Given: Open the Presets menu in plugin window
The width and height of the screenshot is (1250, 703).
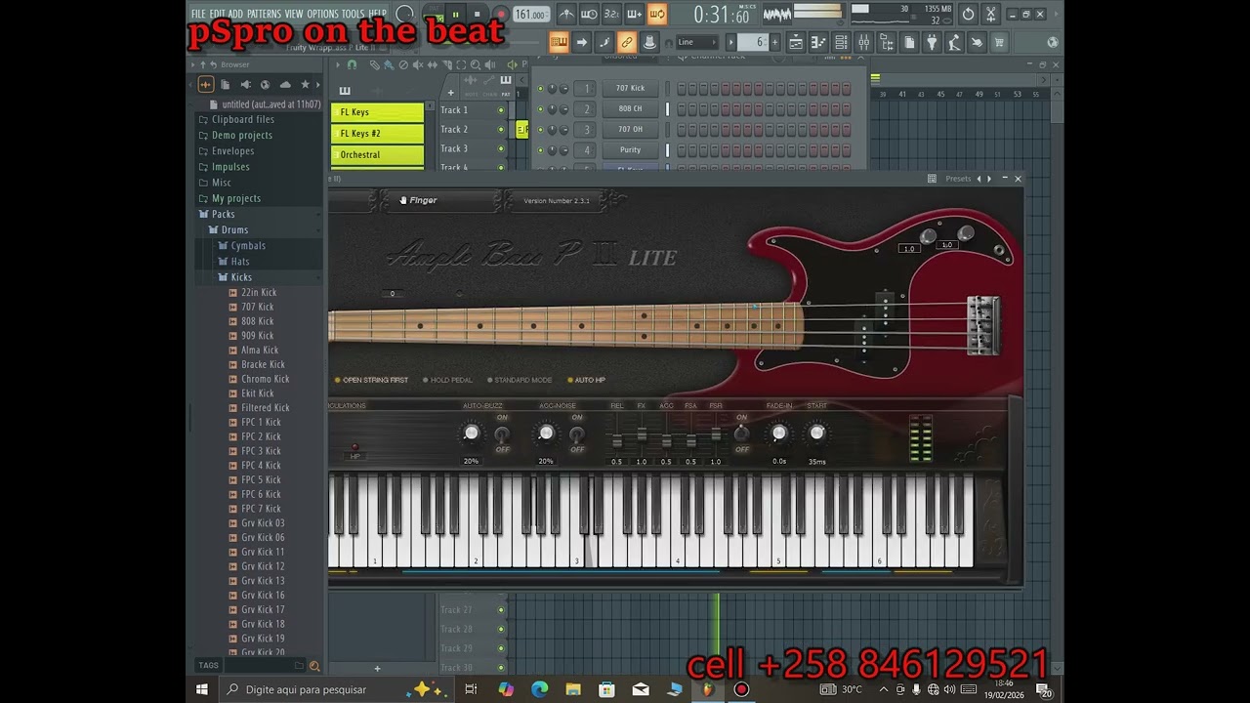Looking at the screenshot, I should pos(958,179).
